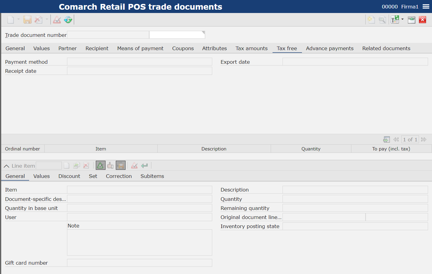This screenshot has width=432, height=274.
Task: Open the Advance payments tab
Action: (330, 48)
